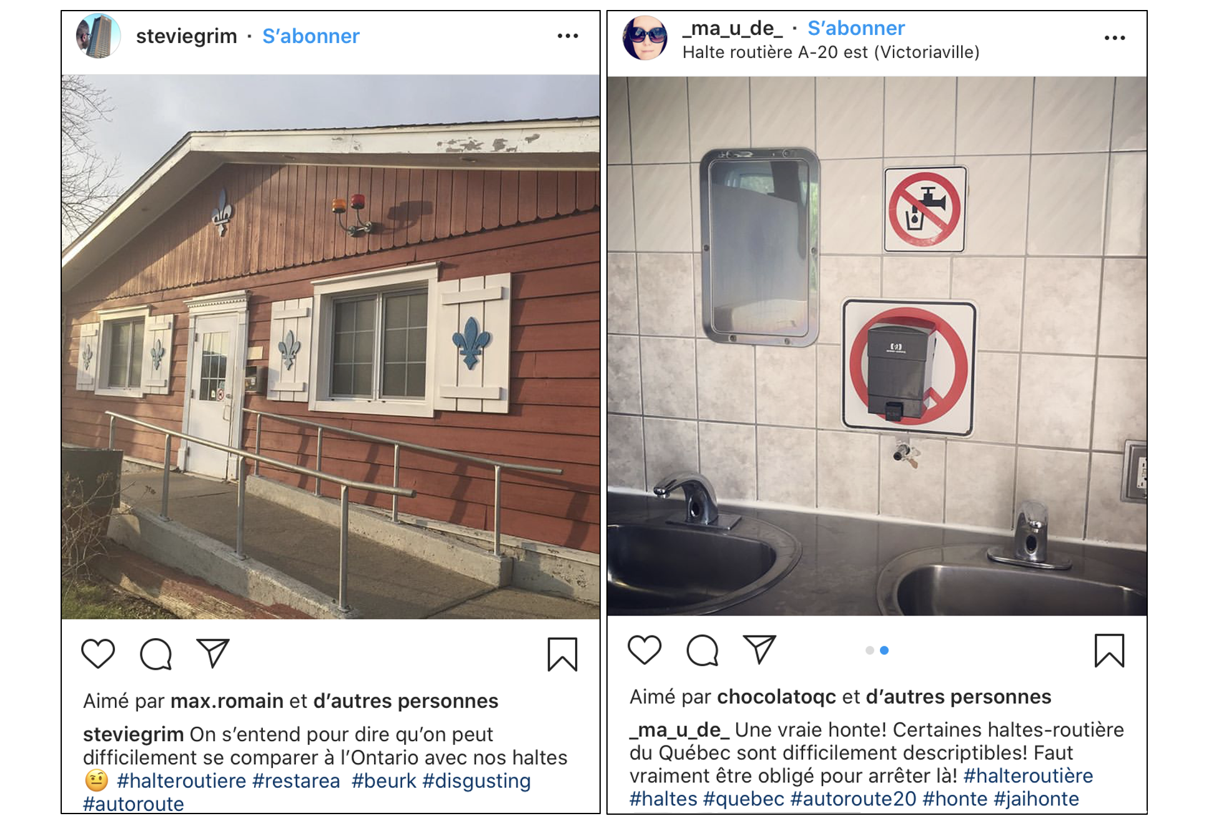Click S'abonner next to _ma_u_de_
The width and height of the screenshot is (1219, 831).
pos(856,28)
